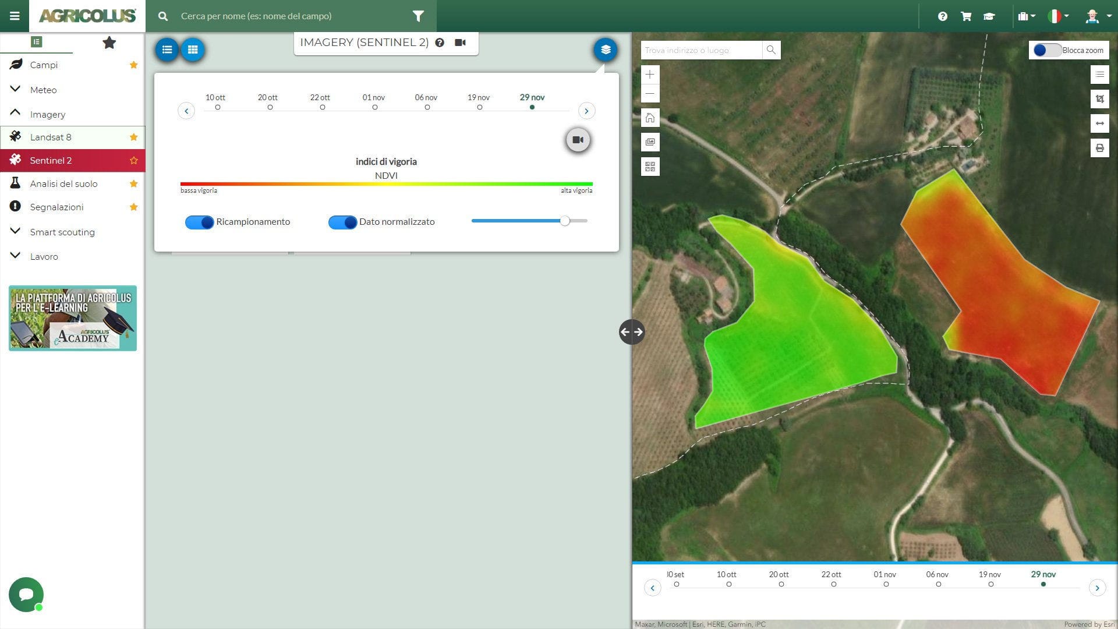Select the crop tool on the right map toolbar

[1099, 99]
